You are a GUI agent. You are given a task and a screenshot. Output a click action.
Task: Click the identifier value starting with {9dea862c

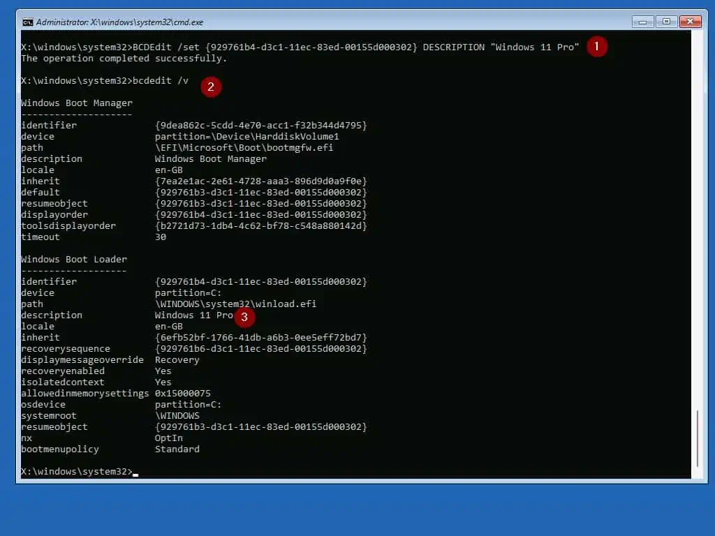[x=261, y=126]
